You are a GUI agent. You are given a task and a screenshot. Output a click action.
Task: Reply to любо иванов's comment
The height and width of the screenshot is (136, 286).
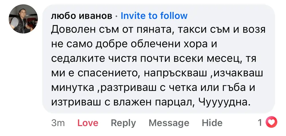(123, 123)
